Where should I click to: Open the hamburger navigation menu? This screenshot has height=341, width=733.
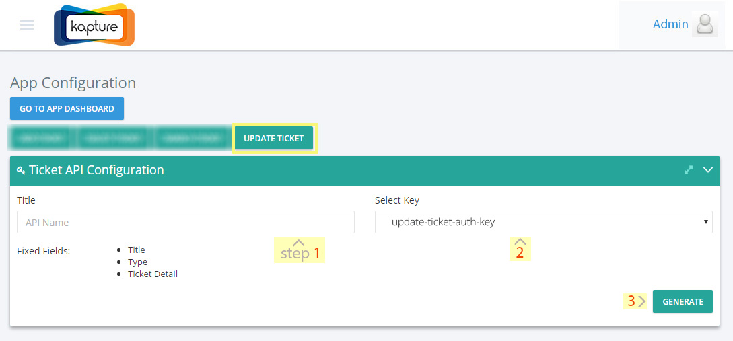27,25
